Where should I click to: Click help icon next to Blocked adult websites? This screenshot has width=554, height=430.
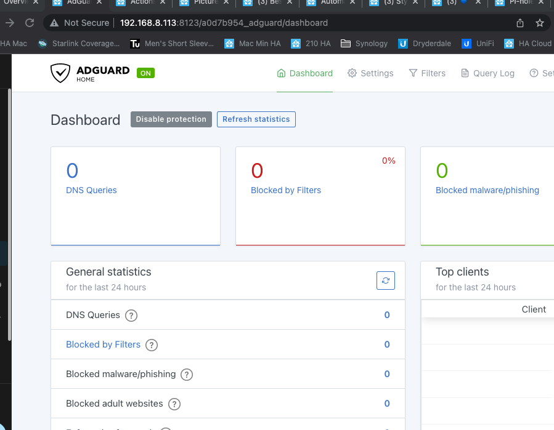tap(174, 404)
